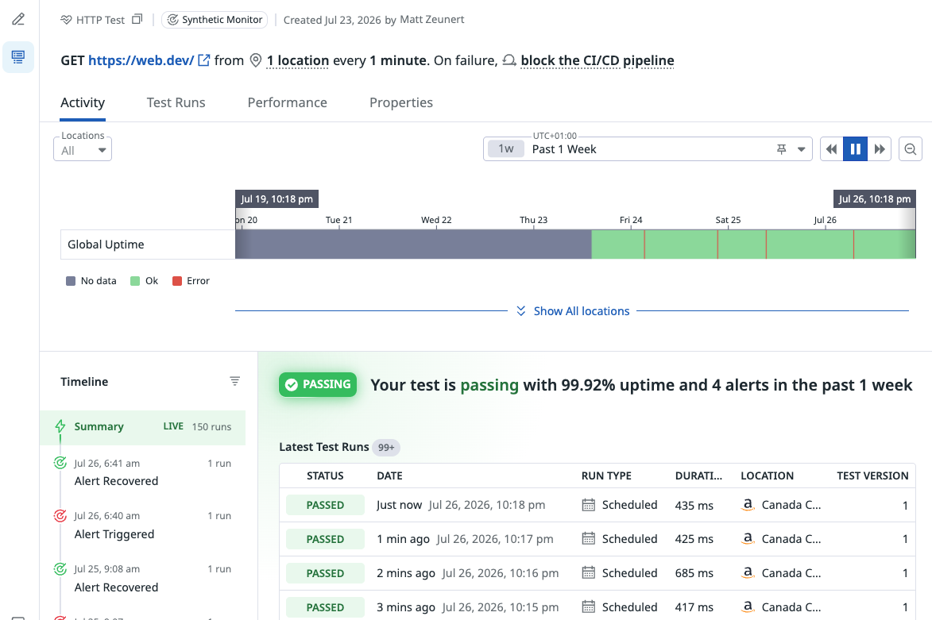Image resolution: width=932 pixels, height=620 pixels.
Task: Select Jul 25, 9:08 am Alert Recovered
Action: 143,578
